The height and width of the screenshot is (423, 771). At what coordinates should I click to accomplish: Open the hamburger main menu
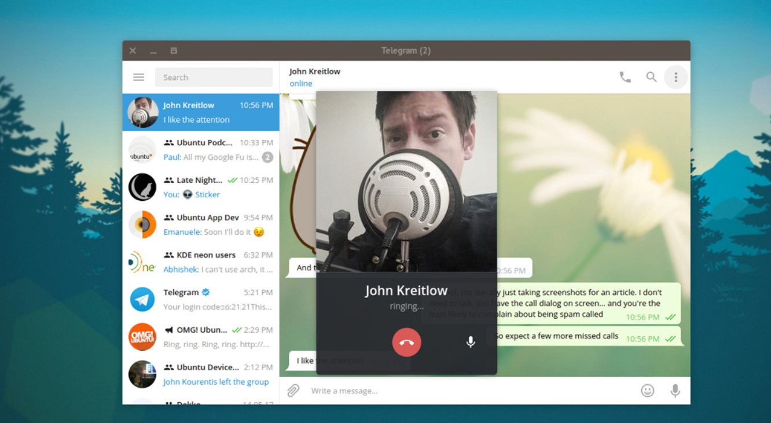(138, 77)
